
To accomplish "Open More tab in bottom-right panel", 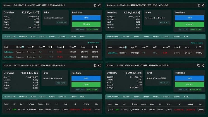I will pos(187,97).
